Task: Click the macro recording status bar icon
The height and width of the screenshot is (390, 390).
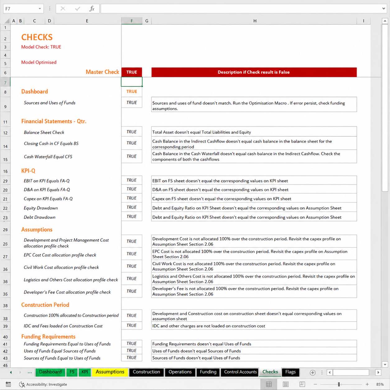Action: pos(8,384)
